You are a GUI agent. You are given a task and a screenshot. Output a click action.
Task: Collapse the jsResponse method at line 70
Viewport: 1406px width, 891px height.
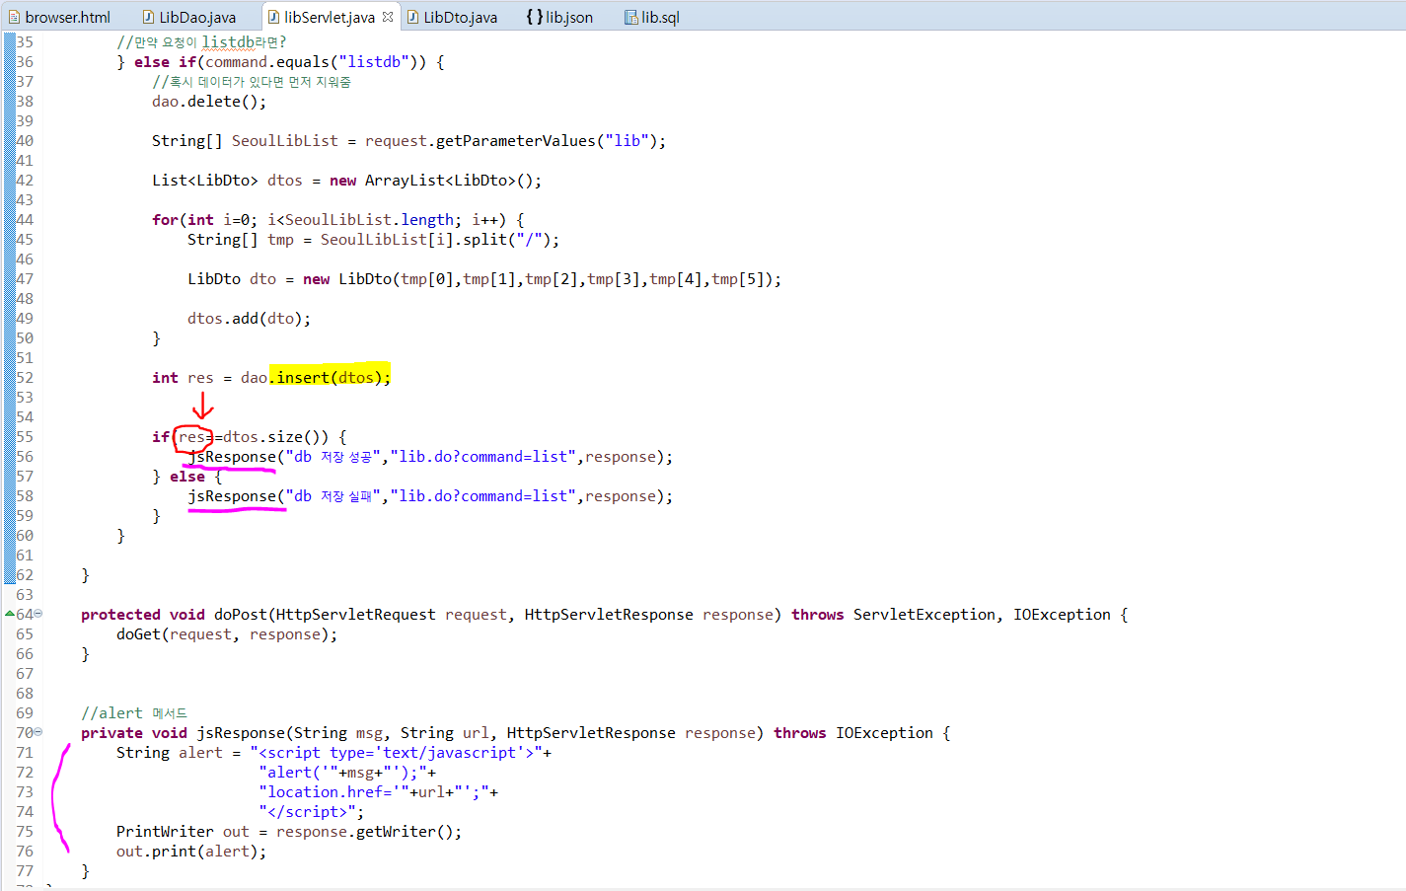[38, 732]
